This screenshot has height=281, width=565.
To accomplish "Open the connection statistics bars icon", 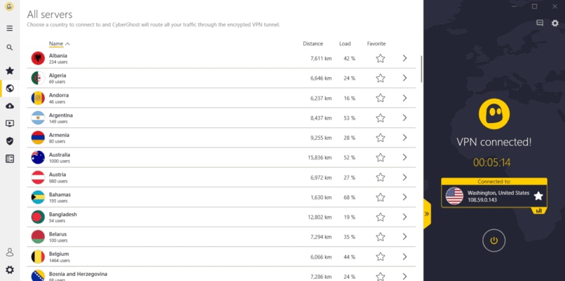I will [x=539, y=210].
